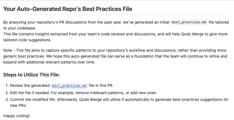234x120 pixels.
Task: Click the list number 3 marker
Action: coord(7,99)
